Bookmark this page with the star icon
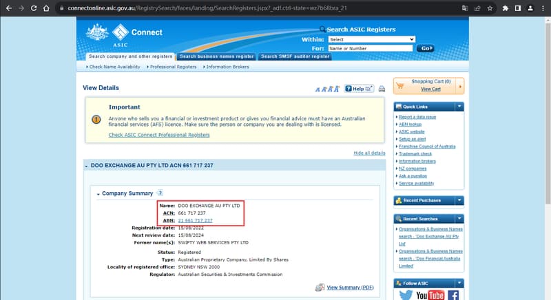 490,9
